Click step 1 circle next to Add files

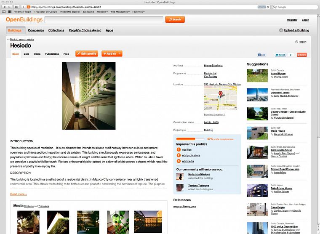pos(179,149)
